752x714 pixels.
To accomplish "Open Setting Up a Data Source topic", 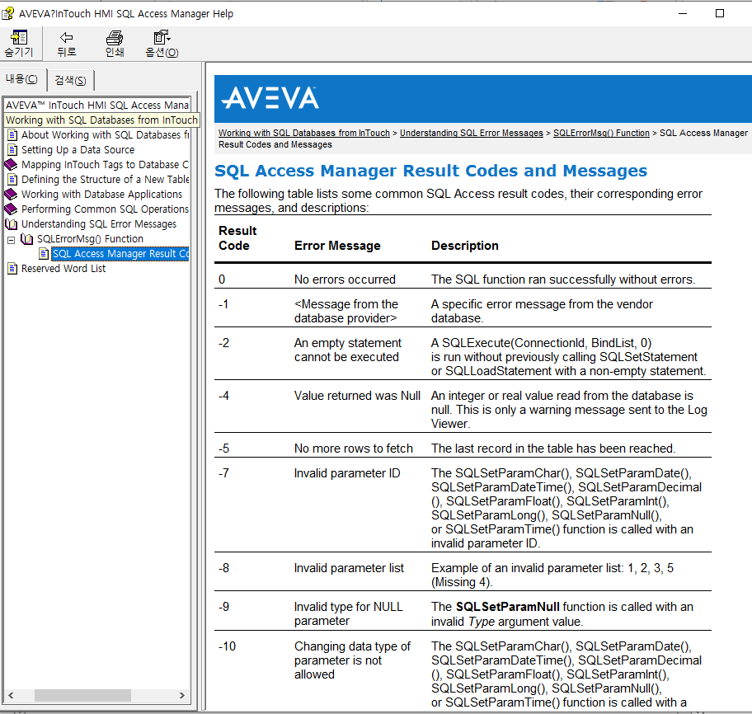I will [x=78, y=149].
